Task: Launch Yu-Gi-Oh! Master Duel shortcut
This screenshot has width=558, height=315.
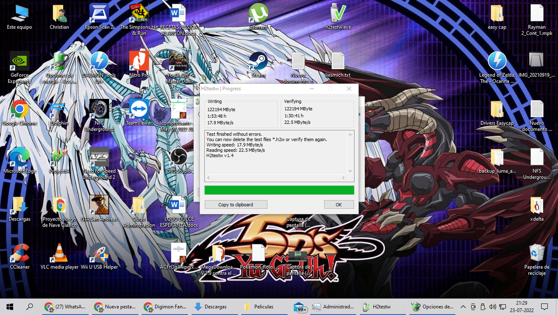Action: coord(178,68)
